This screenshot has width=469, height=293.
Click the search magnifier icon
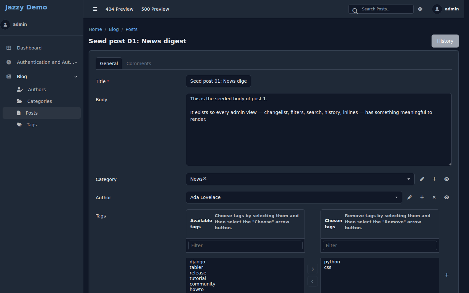[355, 11]
